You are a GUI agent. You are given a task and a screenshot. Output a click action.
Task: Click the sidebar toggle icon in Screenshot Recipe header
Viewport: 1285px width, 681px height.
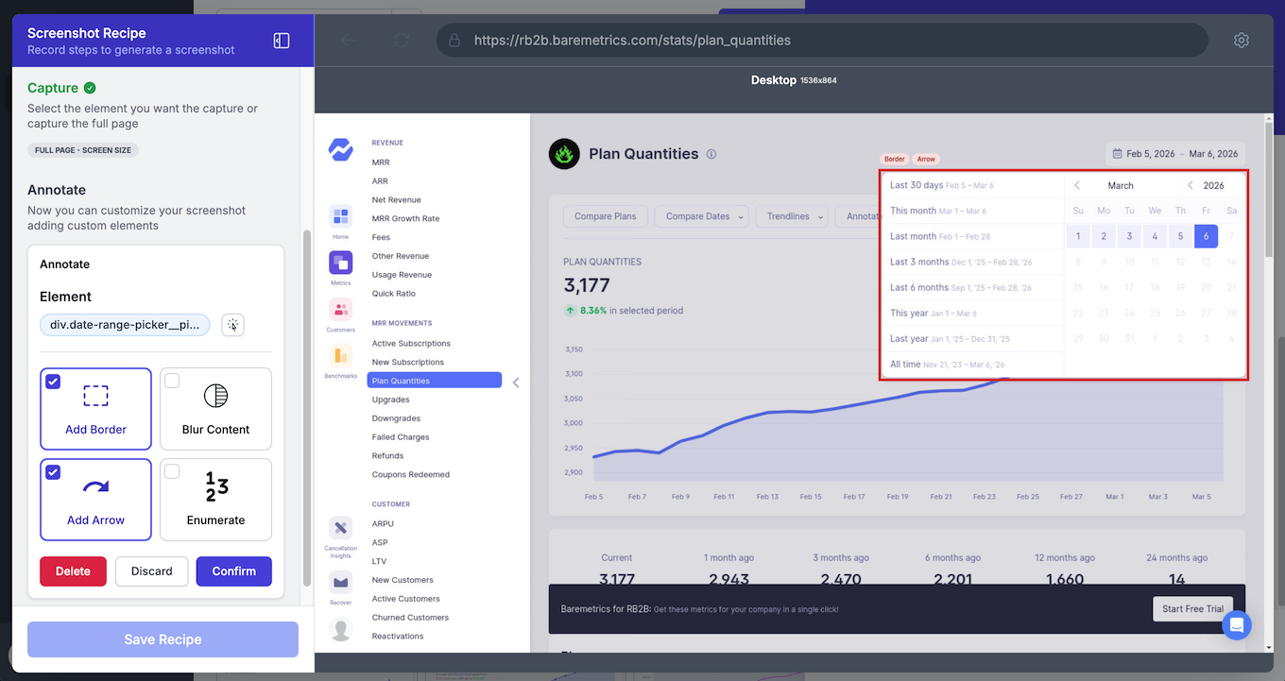[282, 41]
